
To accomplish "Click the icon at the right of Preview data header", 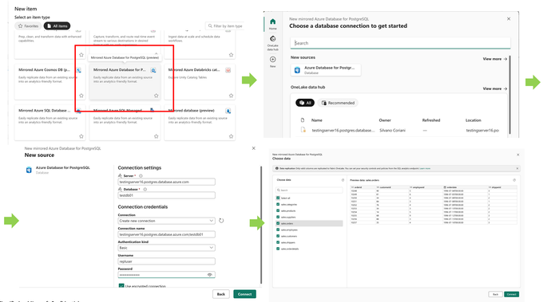I will (x=514, y=180).
